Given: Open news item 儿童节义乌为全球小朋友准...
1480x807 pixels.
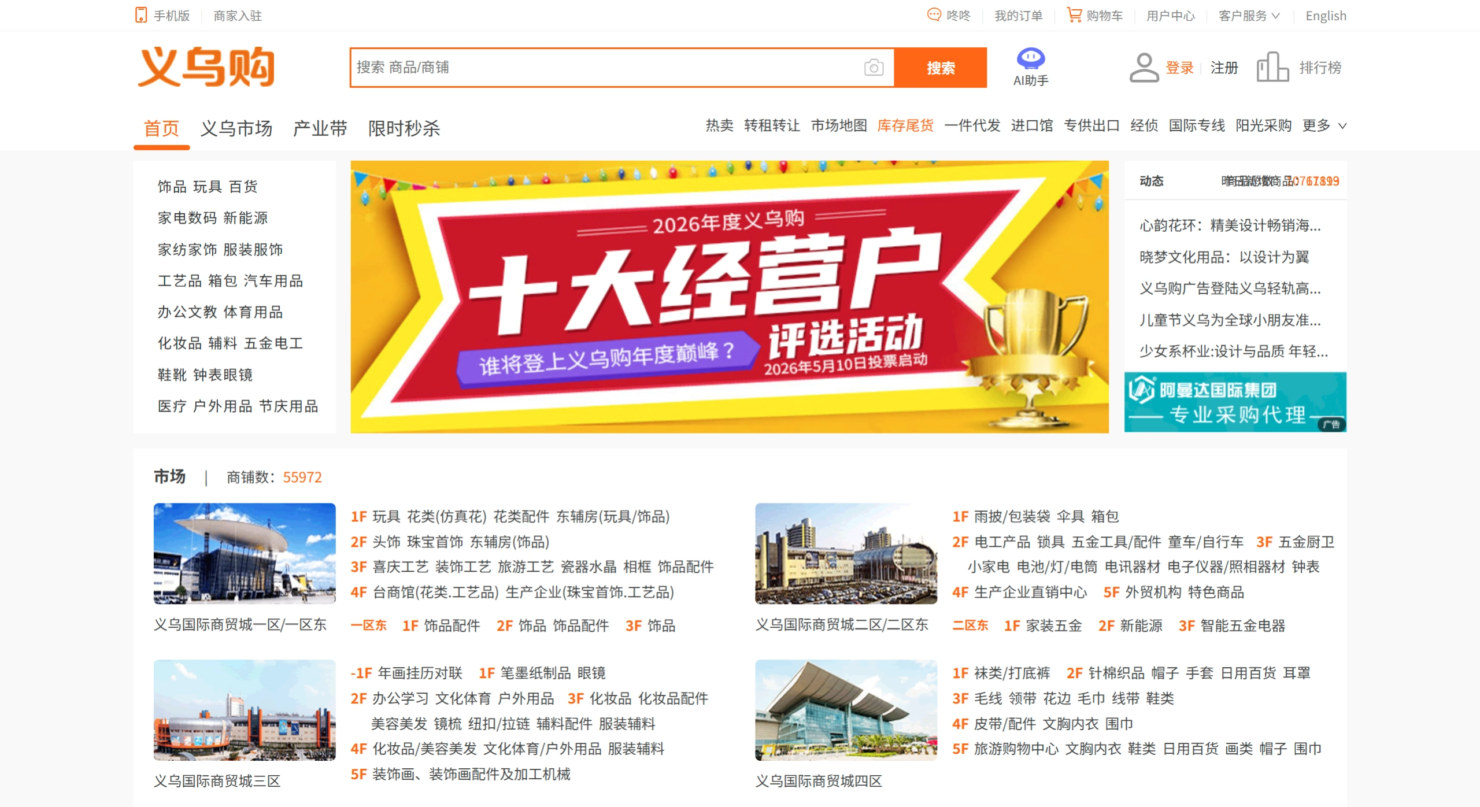Looking at the screenshot, I should [x=1230, y=320].
